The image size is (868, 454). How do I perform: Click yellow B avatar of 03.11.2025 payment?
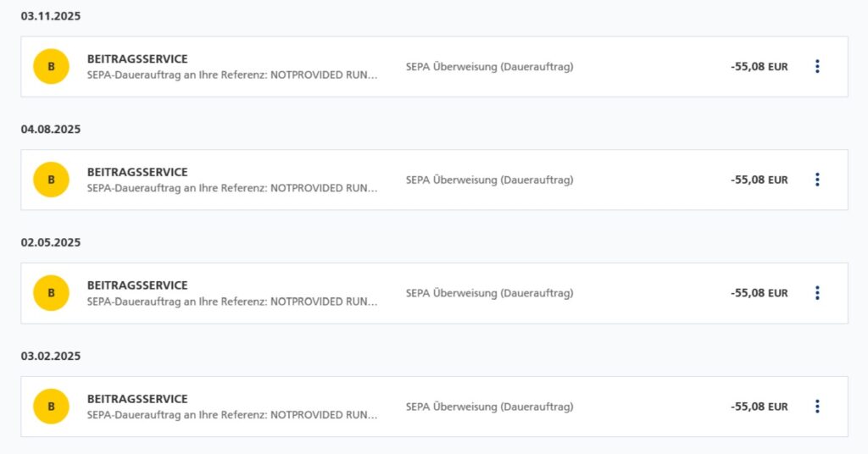(51, 66)
